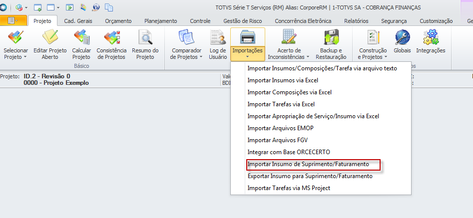Click the round TOTVS application logo
Image resolution: width=473 pixels, height=218 pixels.
coord(2,7)
